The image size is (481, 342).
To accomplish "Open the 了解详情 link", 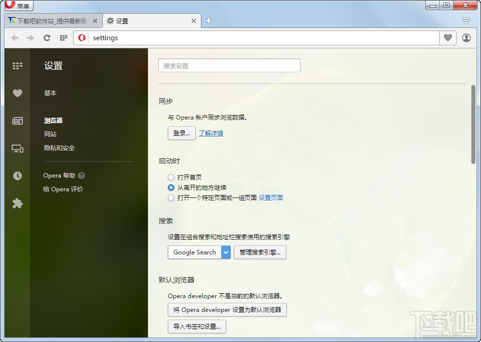I will pyautogui.click(x=211, y=133).
